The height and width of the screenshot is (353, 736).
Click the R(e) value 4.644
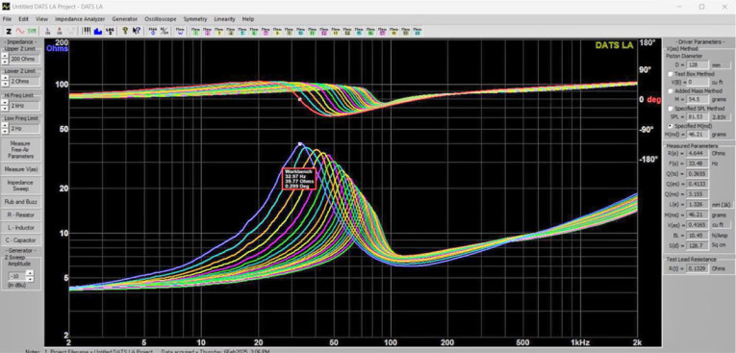tap(697, 154)
